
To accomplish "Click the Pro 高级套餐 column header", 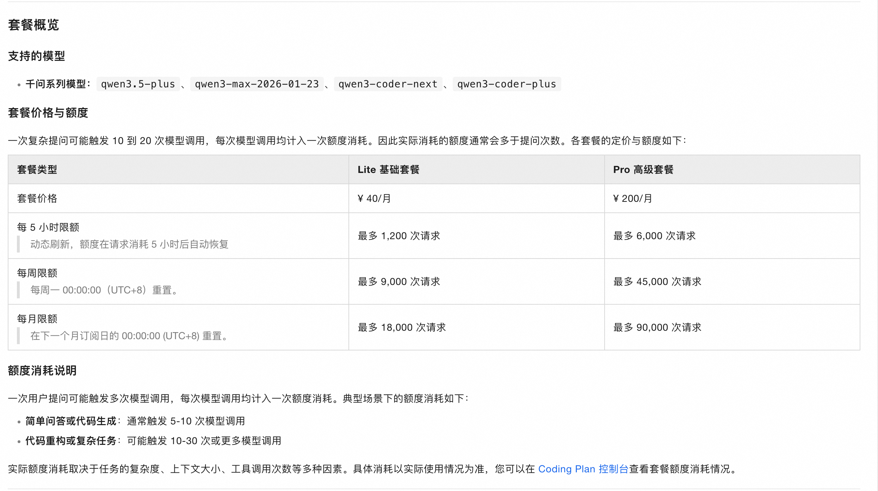I will [643, 170].
